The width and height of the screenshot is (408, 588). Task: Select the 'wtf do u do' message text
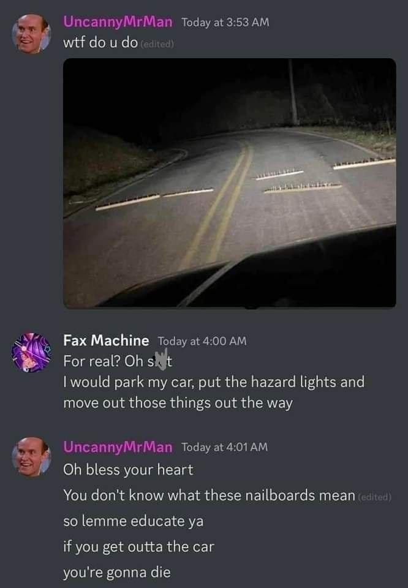(x=100, y=42)
